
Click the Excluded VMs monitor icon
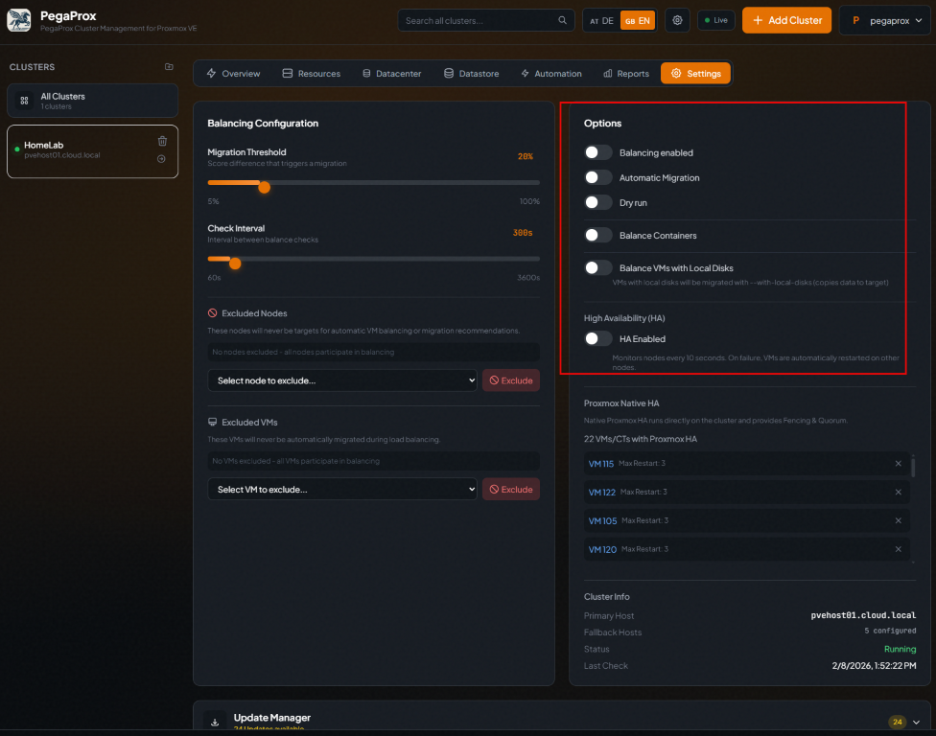(213, 422)
